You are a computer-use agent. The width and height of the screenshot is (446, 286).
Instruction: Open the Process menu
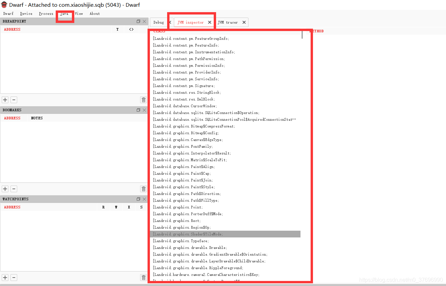pyautogui.click(x=46, y=13)
